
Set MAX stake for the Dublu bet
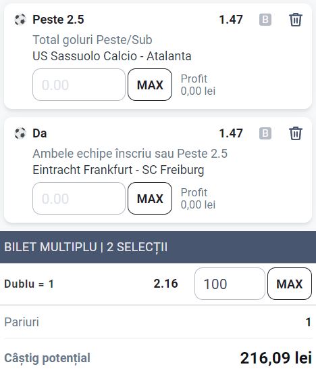[x=290, y=284]
